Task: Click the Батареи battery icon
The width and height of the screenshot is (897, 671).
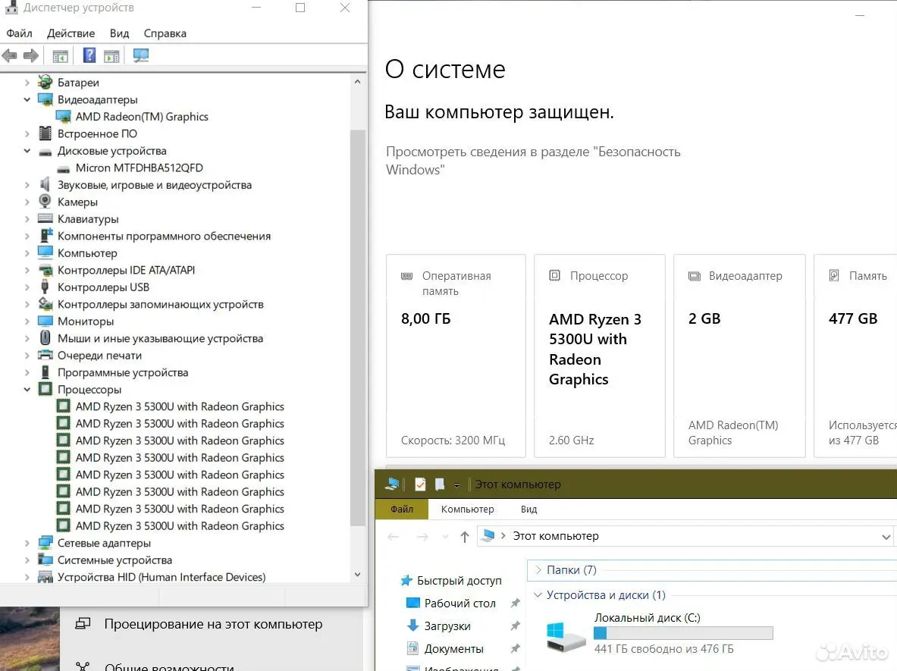Action: point(45,82)
